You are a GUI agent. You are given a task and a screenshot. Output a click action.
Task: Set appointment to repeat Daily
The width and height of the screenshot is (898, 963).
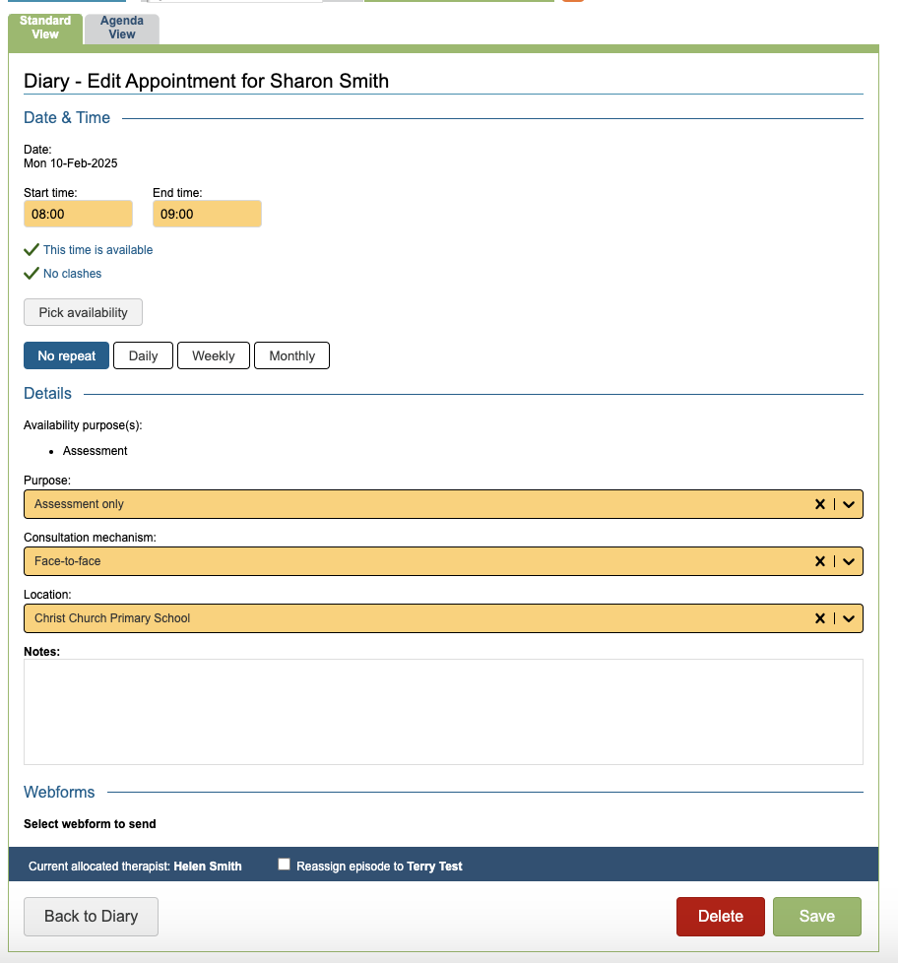pos(143,355)
